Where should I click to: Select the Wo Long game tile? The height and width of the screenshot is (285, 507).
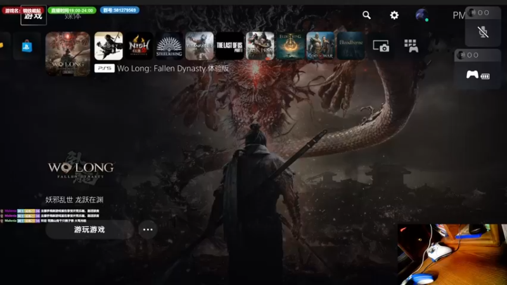68,54
